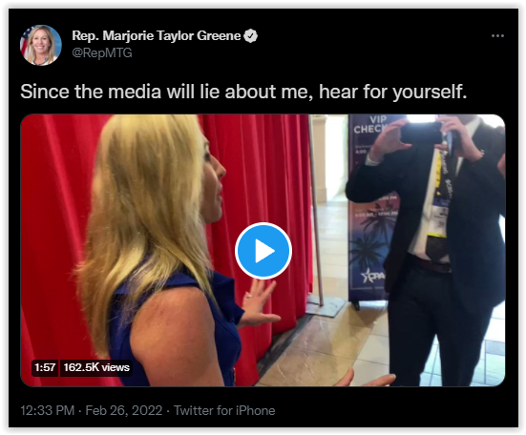The height and width of the screenshot is (435, 526).
Task: Click the 1:57 video duration badge
Action: pyautogui.click(x=45, y=367)
